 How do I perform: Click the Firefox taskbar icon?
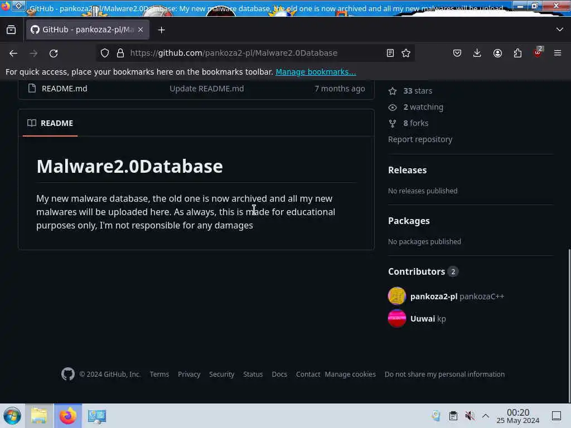[x=68, y=416]
